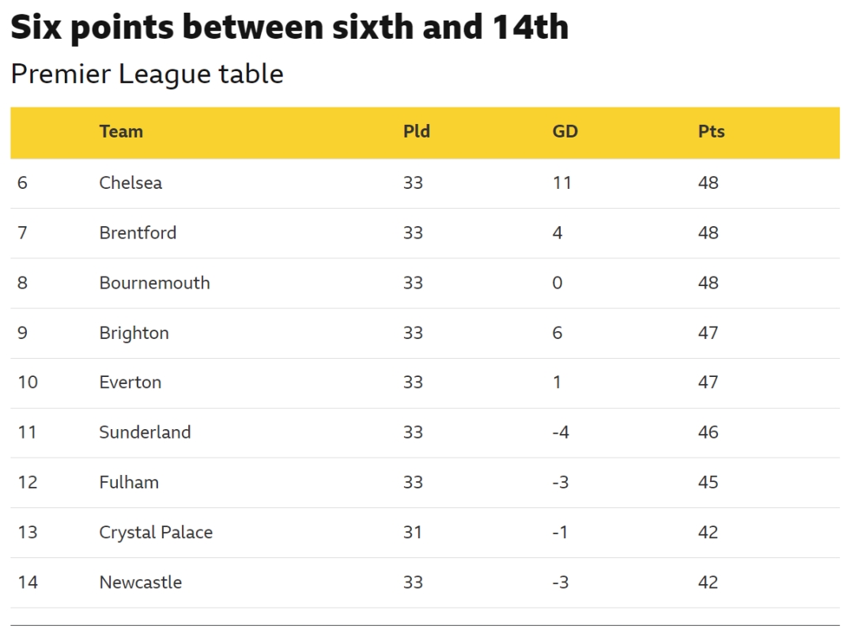
Task: Click Fulham's points total of 45
Action: (x=708, y=482)
